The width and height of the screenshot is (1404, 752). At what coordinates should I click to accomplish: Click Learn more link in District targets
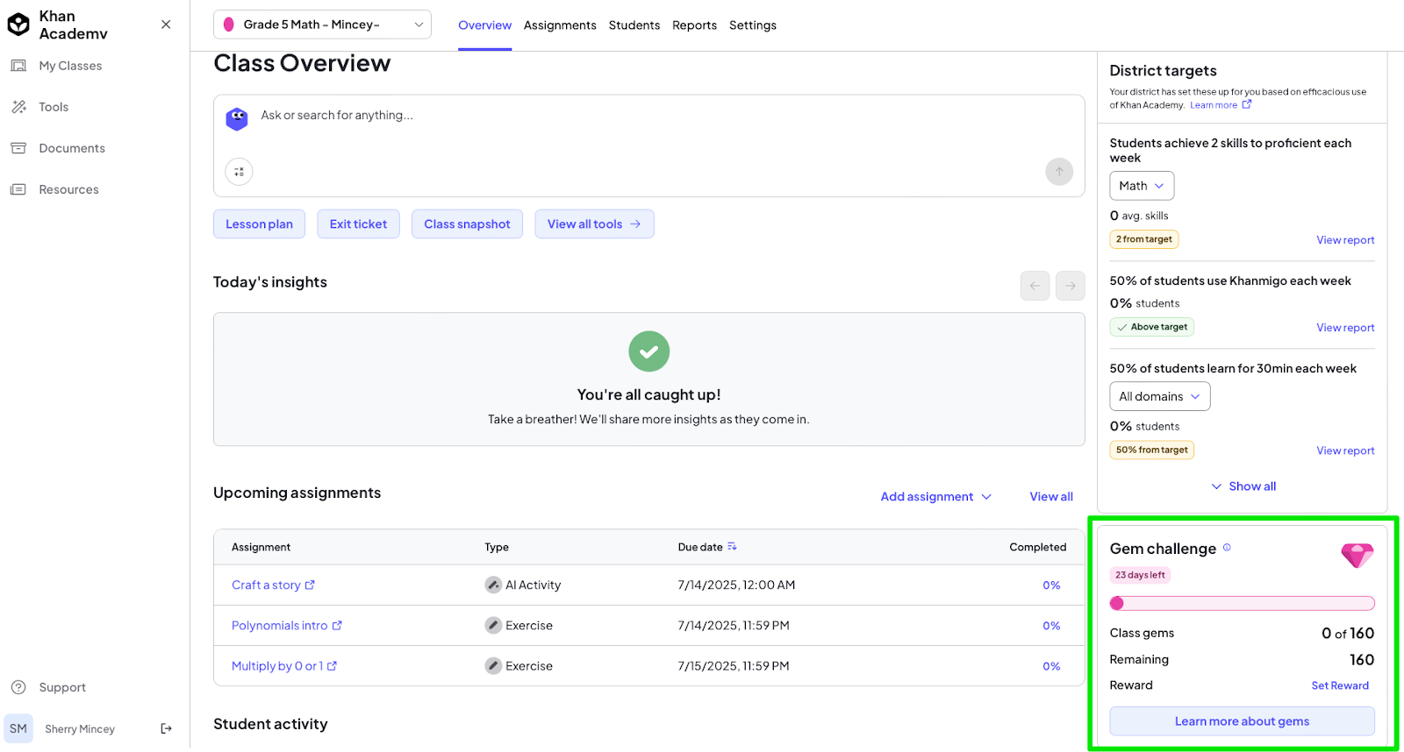1221,105
